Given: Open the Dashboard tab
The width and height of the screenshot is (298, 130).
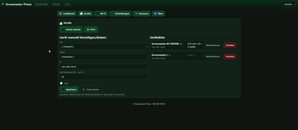Looking at the screenshot, I should point(67,14).
